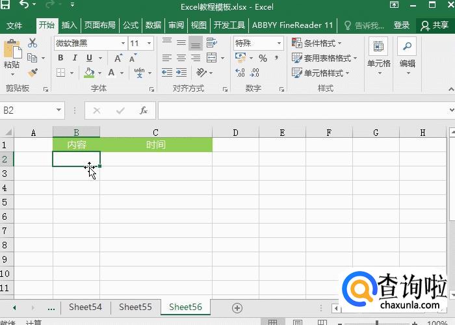455x325 pixels.
Task: Switch to the 页面布局 tab
Action: (x=100, y=25)
